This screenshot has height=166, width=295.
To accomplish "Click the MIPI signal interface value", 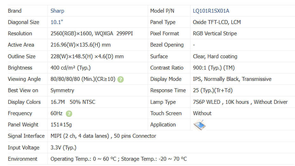I will [x=103, y=136].
